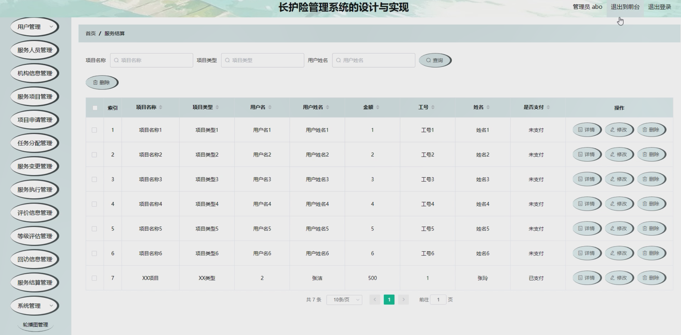Toggle the select-all header checkbox
This screenshot has width=681, height=335.
point(95,108)
